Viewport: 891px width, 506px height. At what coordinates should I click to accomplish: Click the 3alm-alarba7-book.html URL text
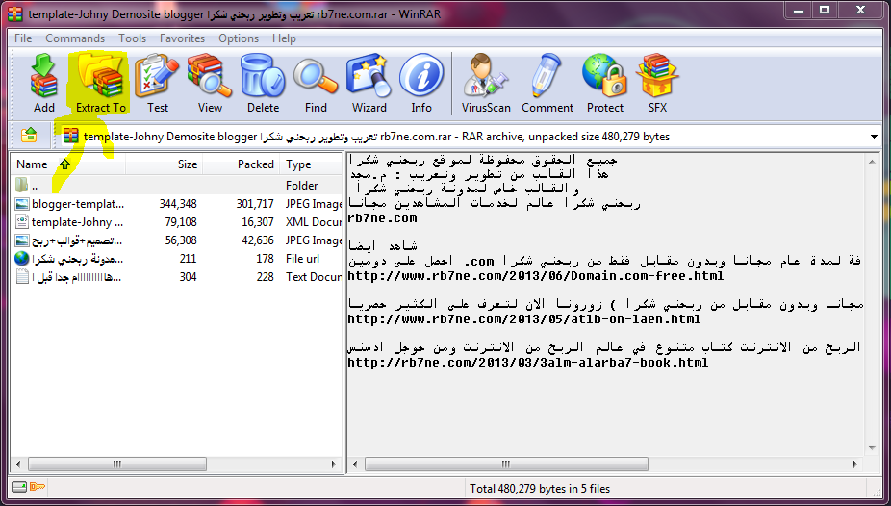pyautogui.click(x=528, y=363)
